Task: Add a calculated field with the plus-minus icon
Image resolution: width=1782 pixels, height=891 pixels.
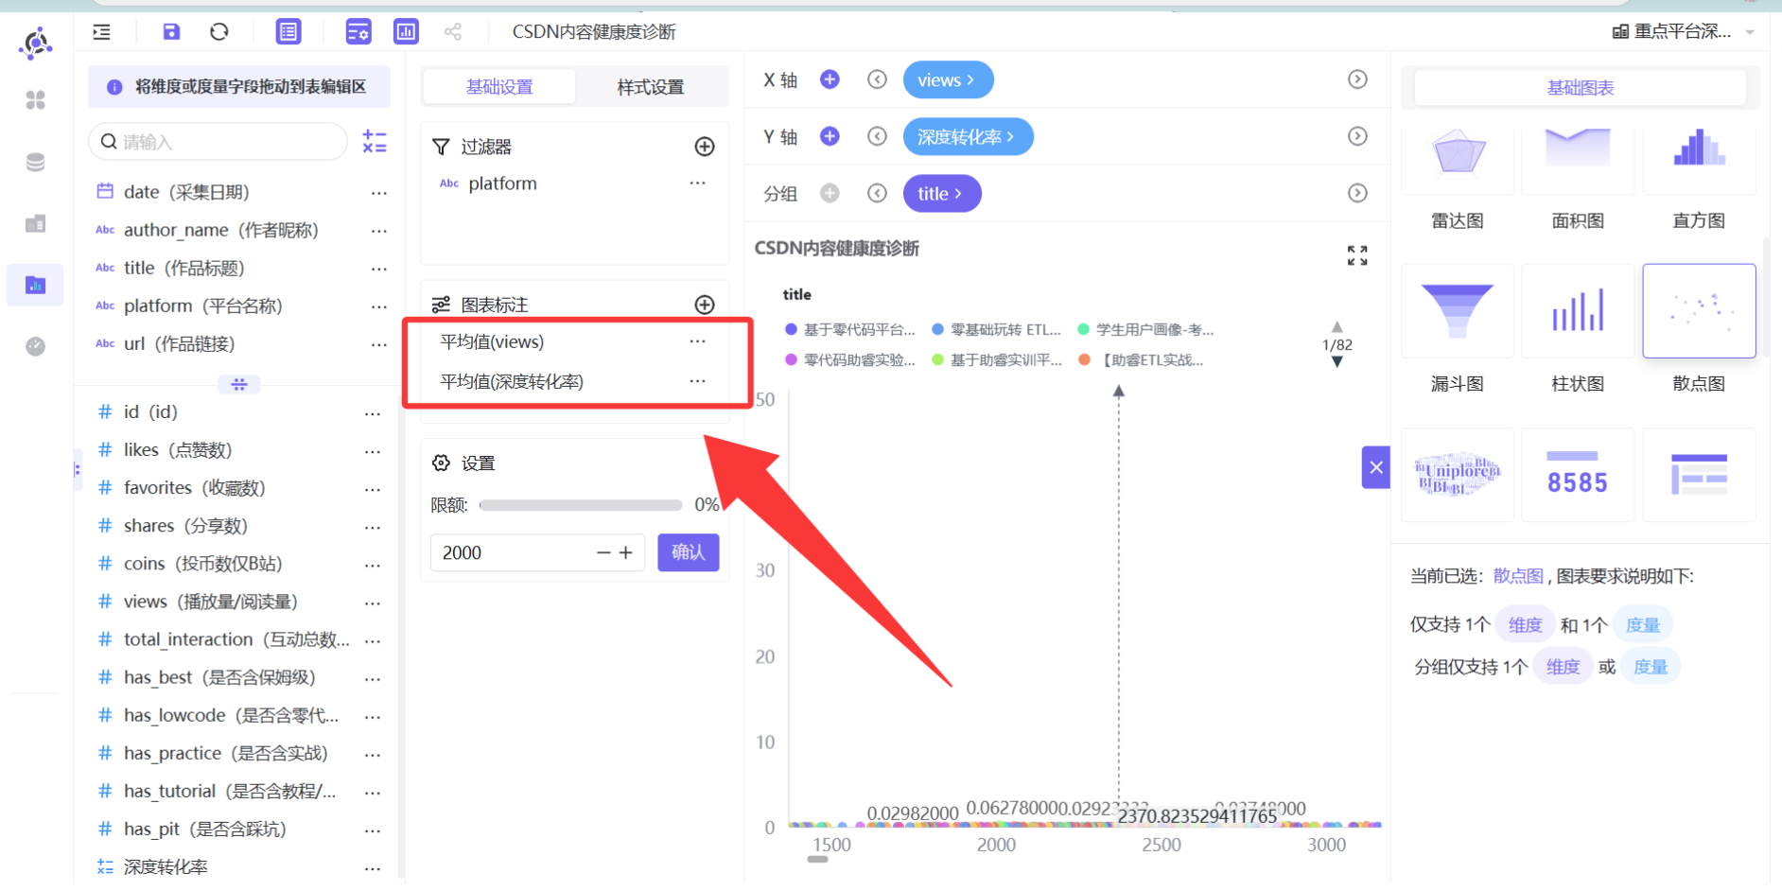Action: point(375,142)
